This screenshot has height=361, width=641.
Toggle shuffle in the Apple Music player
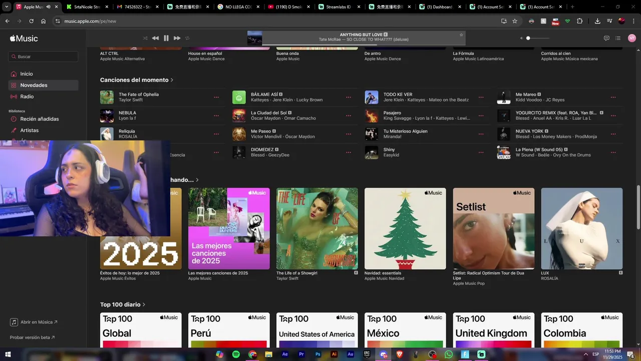[x=145, y=38]
